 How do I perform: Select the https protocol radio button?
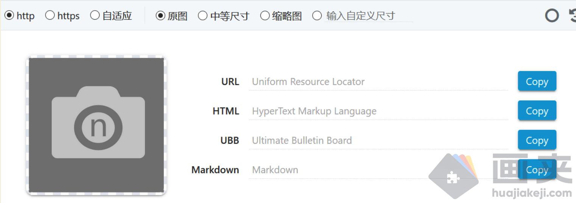(x=50, y=15)
